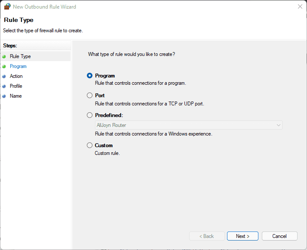Click the blue bullet beside Name
Viewport: 307px width, 250px height.
click(4, 96)
